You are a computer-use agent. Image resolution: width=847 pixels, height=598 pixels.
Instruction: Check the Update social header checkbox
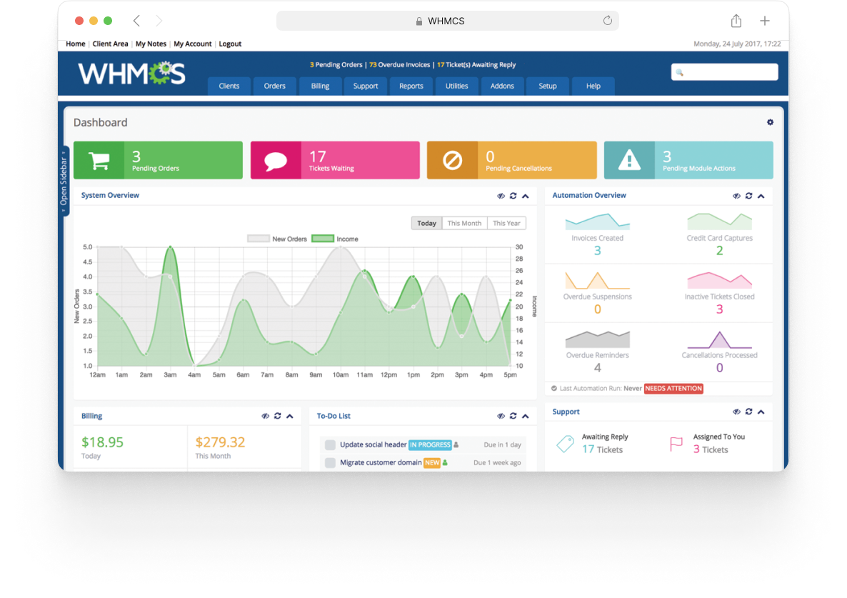[330, 445]
